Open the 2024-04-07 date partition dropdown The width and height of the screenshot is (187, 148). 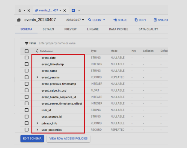75,20
